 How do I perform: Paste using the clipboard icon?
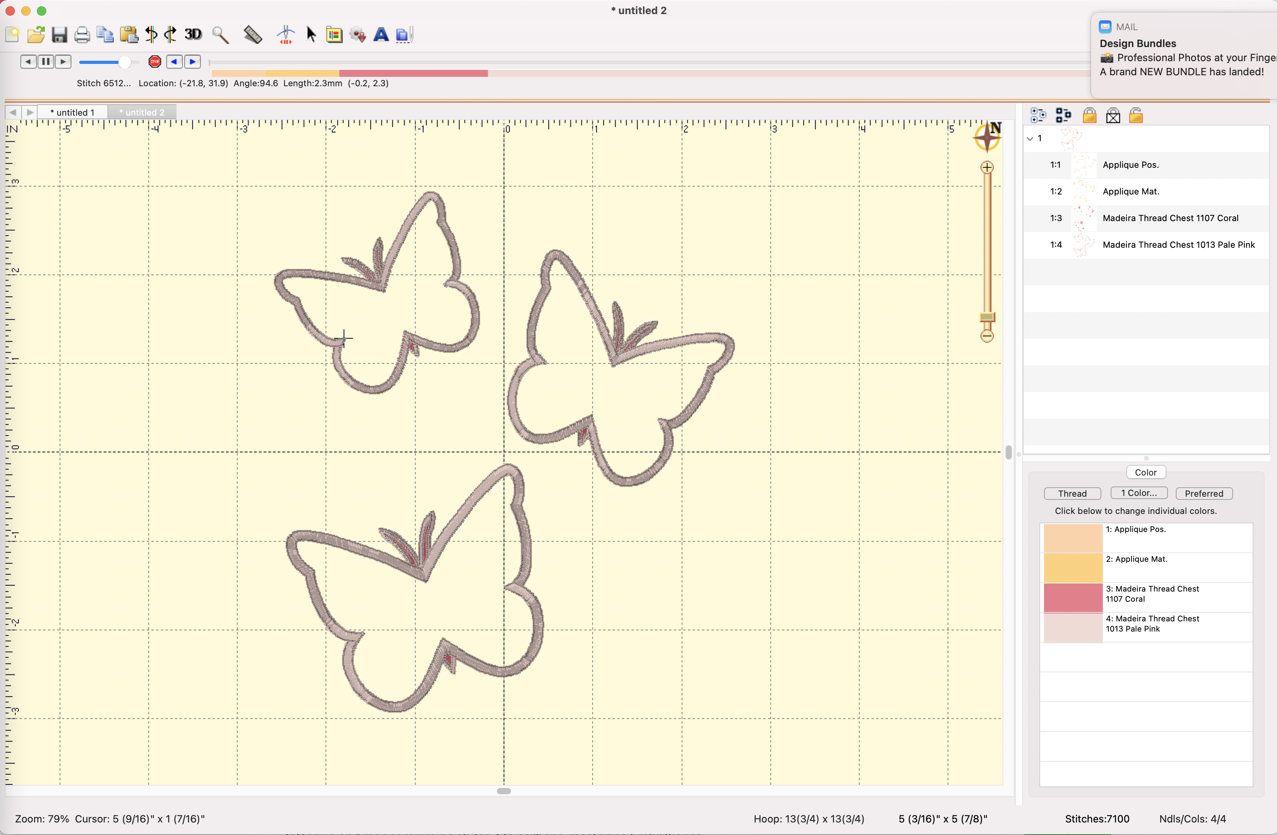pos(129,35)
